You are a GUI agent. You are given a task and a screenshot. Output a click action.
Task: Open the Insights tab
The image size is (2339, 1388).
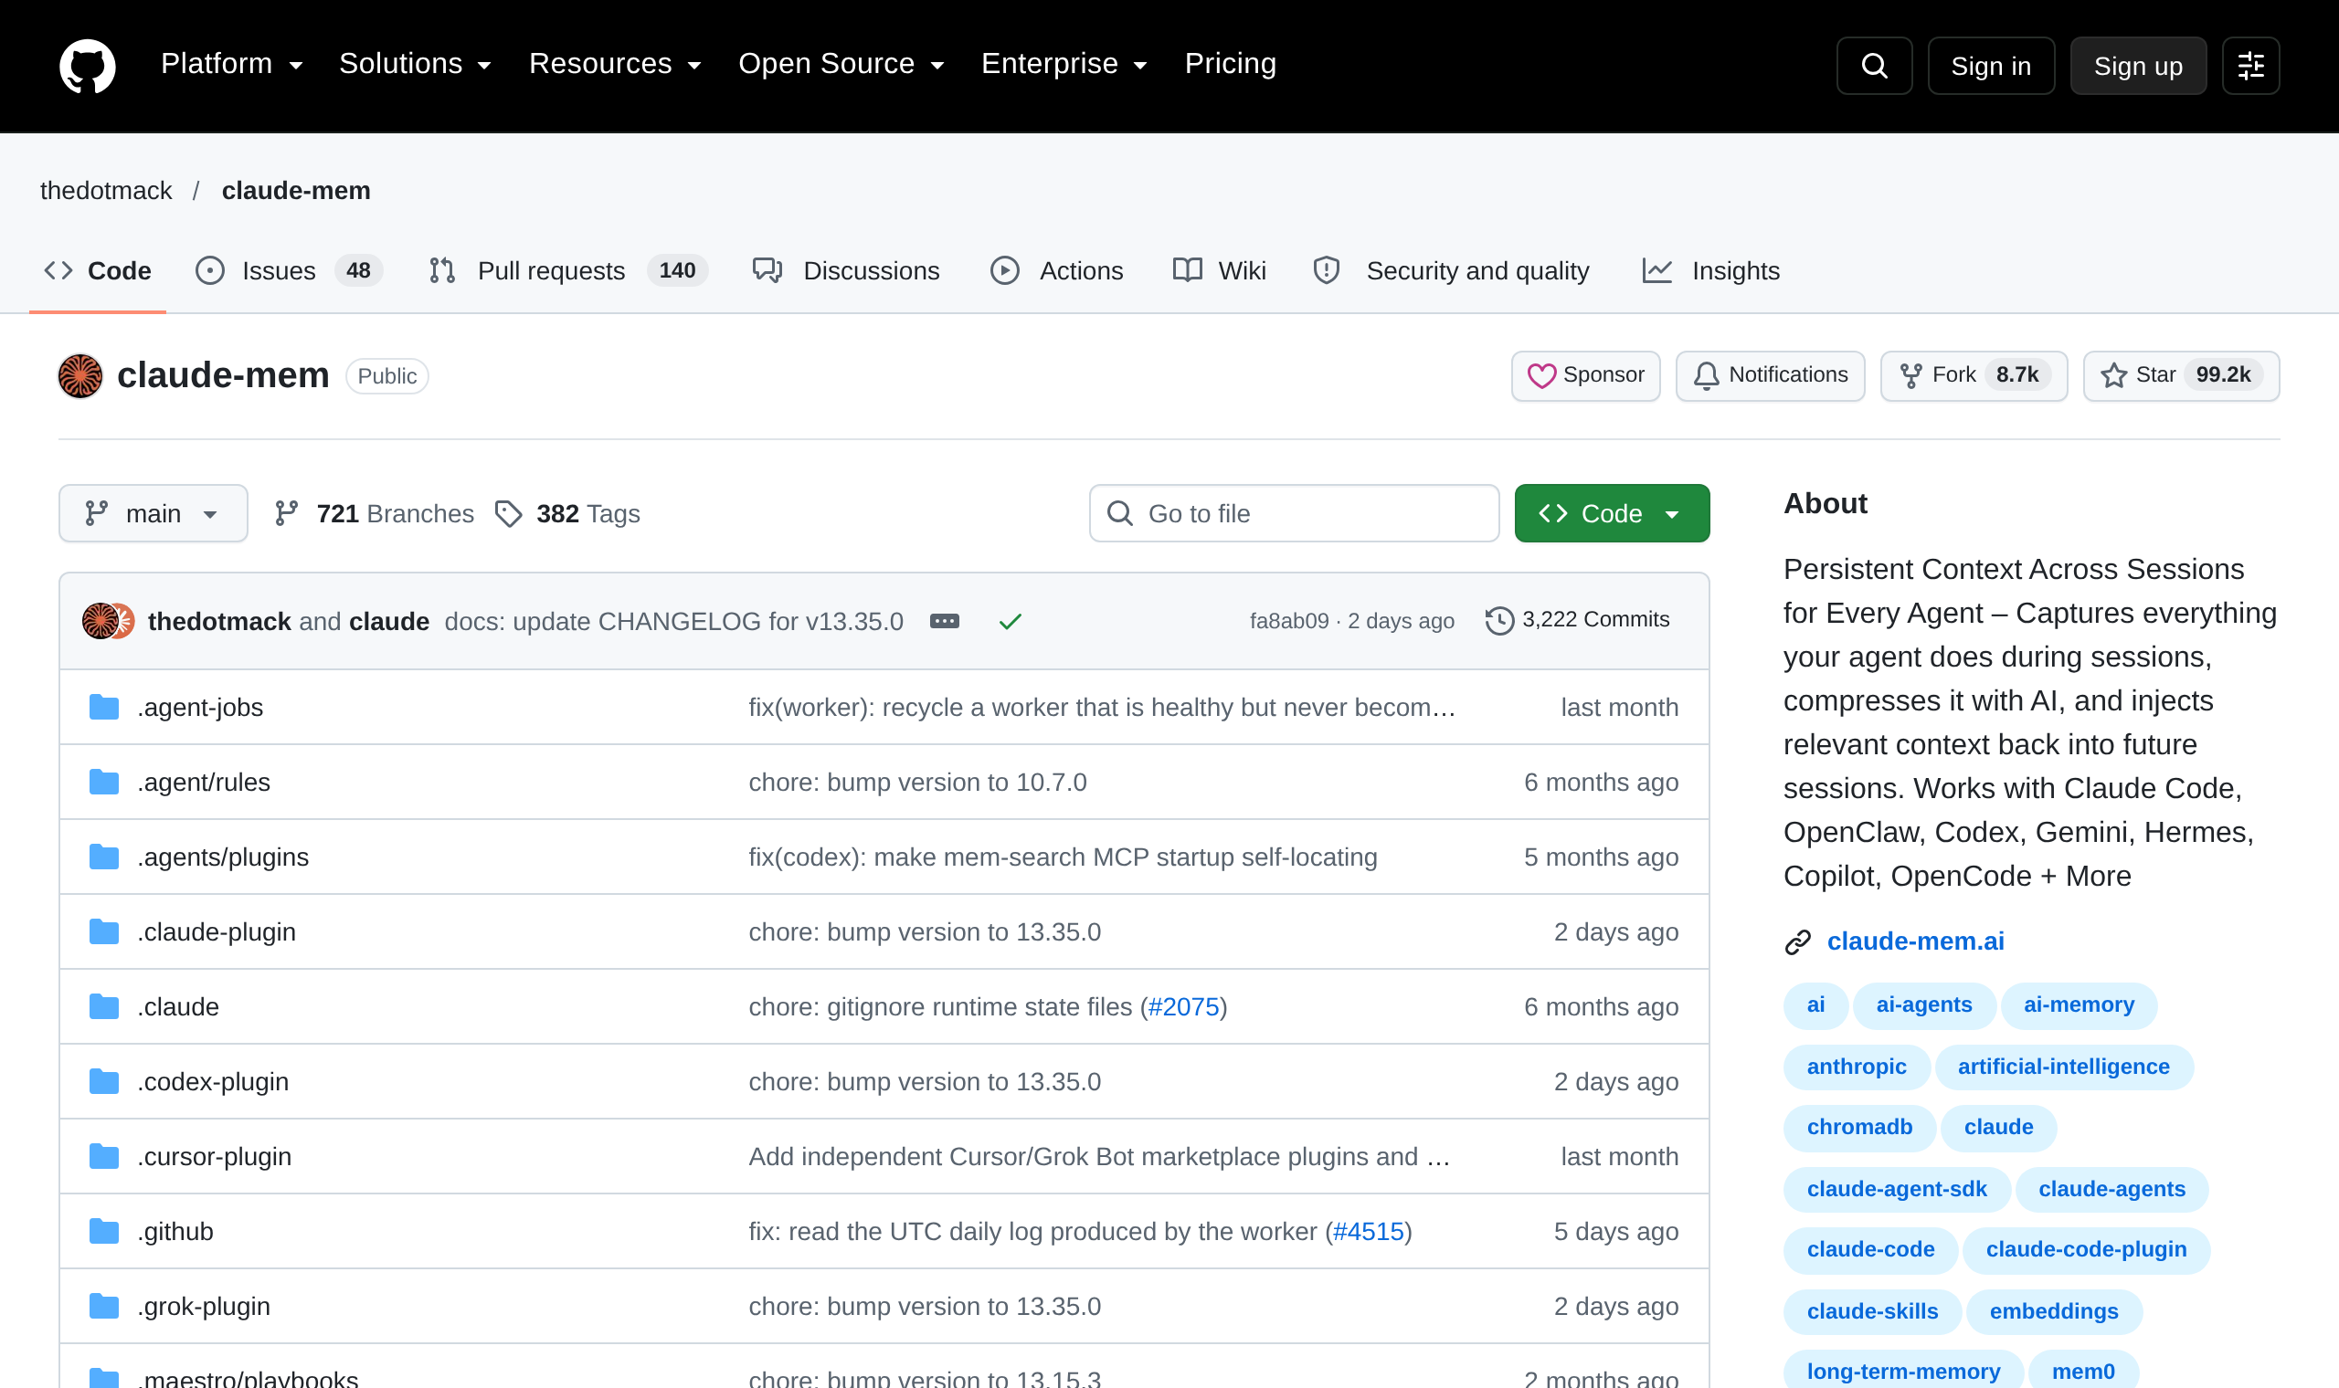tap(1711, 271)
